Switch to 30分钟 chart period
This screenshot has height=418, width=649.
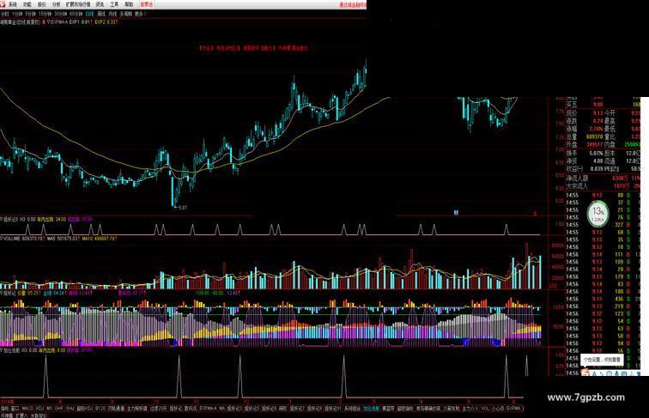(60, 14)
